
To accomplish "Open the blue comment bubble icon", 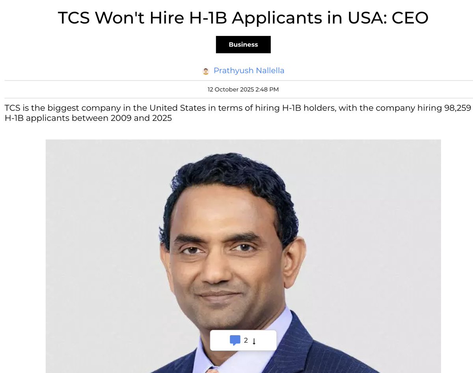I will tap(235, 340).
